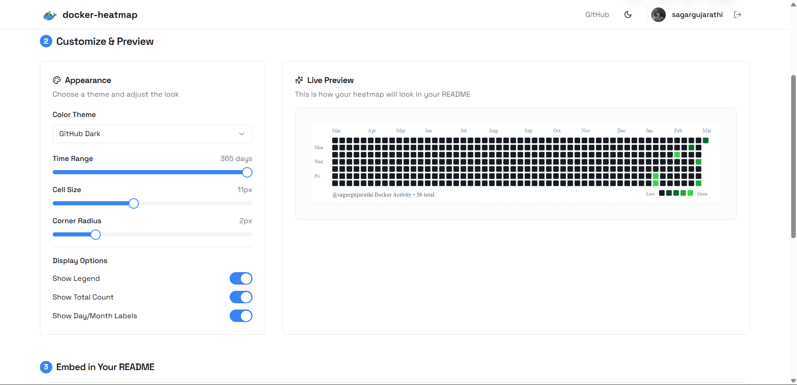
Task: Select the Customize & Preview heading
Action: pyautogui.click(x=105, y=41)
